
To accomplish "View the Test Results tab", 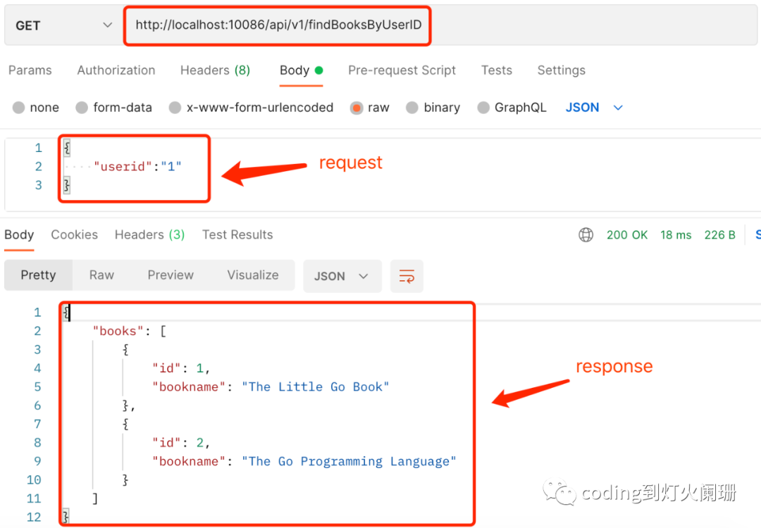I will coord(237,234).
